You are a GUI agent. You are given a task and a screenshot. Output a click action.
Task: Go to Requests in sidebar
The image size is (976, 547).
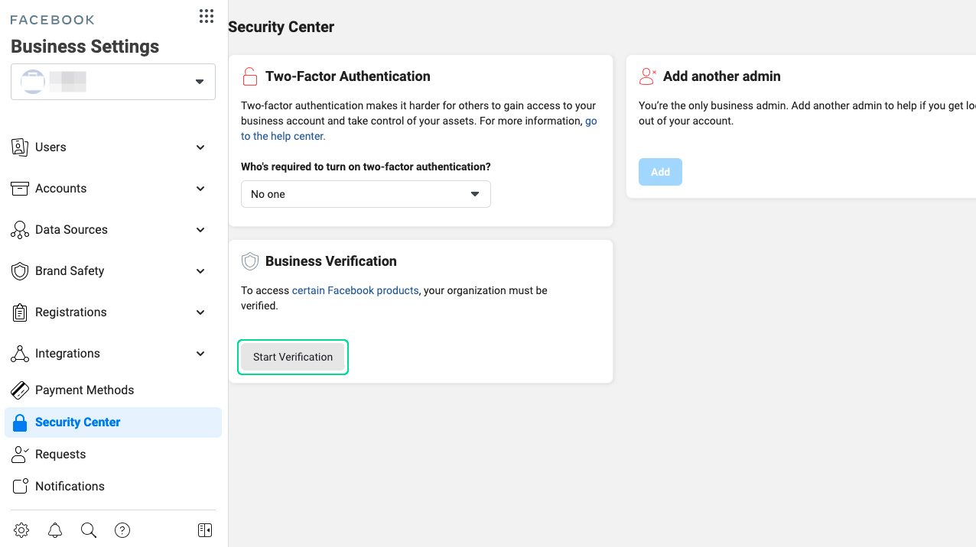[x=60, y=455]
